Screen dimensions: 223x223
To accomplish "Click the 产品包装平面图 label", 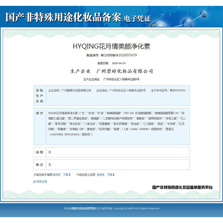I will click(43, 175).
